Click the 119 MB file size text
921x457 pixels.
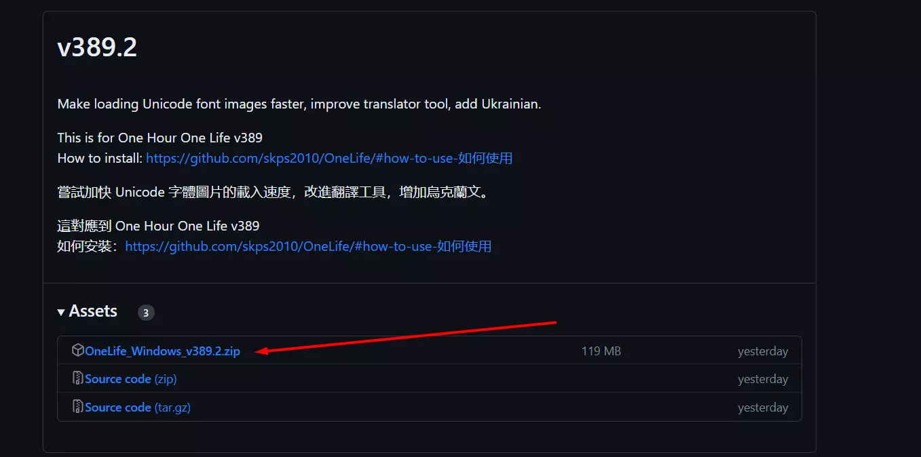601,351
